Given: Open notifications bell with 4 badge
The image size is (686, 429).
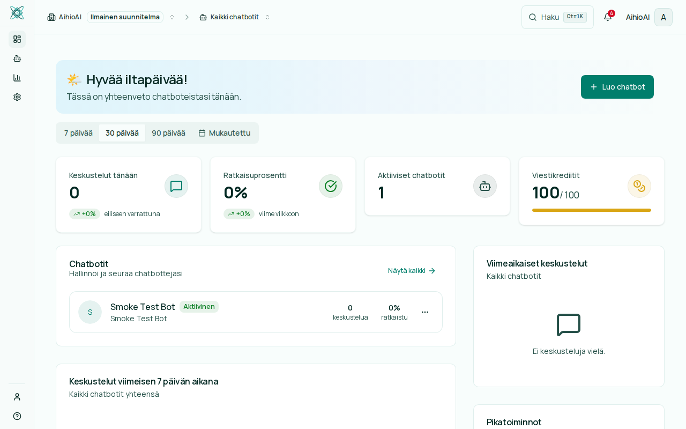Looking at the screenshot, I should tap(608, 17).
